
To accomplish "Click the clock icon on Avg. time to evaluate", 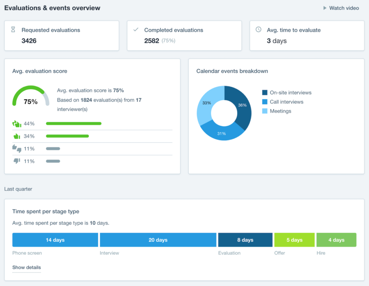I will [258, 30].
